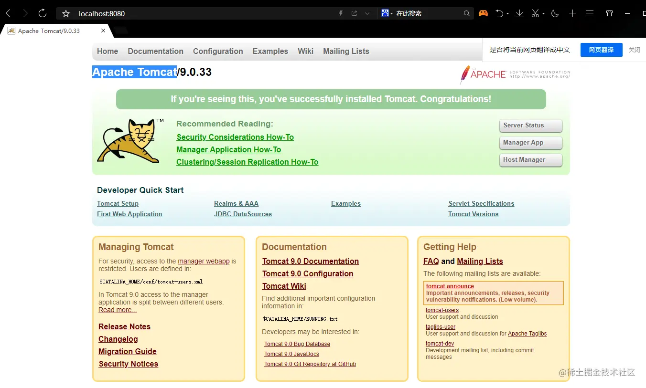The height and width of the screenshot is (388, 646).
Task: Open Servlet Specifications link
Action: click(x=481, y=203)
